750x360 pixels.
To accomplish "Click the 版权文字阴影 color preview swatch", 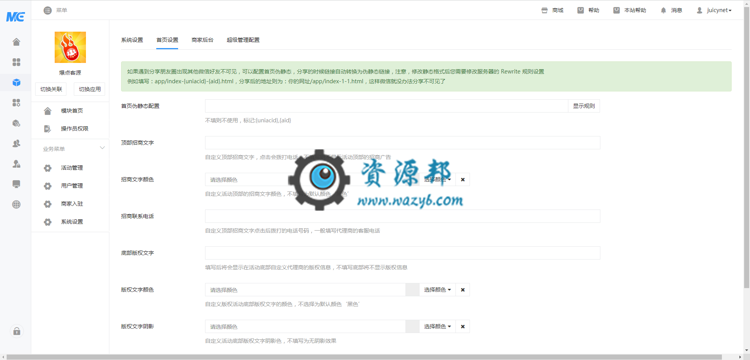I will pyautogui.click(x=412, y=327).
